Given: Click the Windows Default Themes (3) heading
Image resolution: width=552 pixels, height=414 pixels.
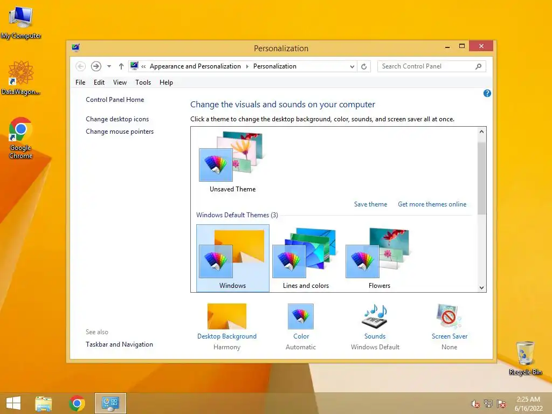Looking at the screenshot, I should coord(237,215).
